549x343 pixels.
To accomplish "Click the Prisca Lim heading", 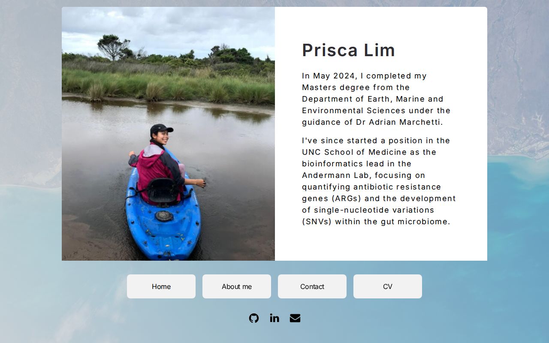I will (x=348, y=50).
